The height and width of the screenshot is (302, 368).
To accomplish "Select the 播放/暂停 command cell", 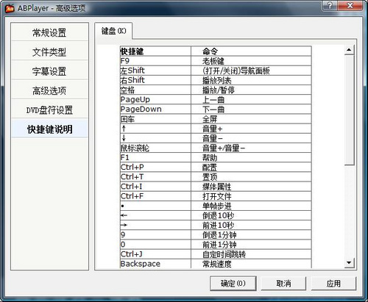I will click(251, 90).
